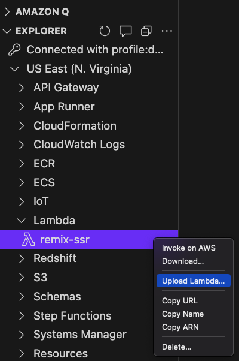Collapse the Explorer section chevron

point(7,31)
